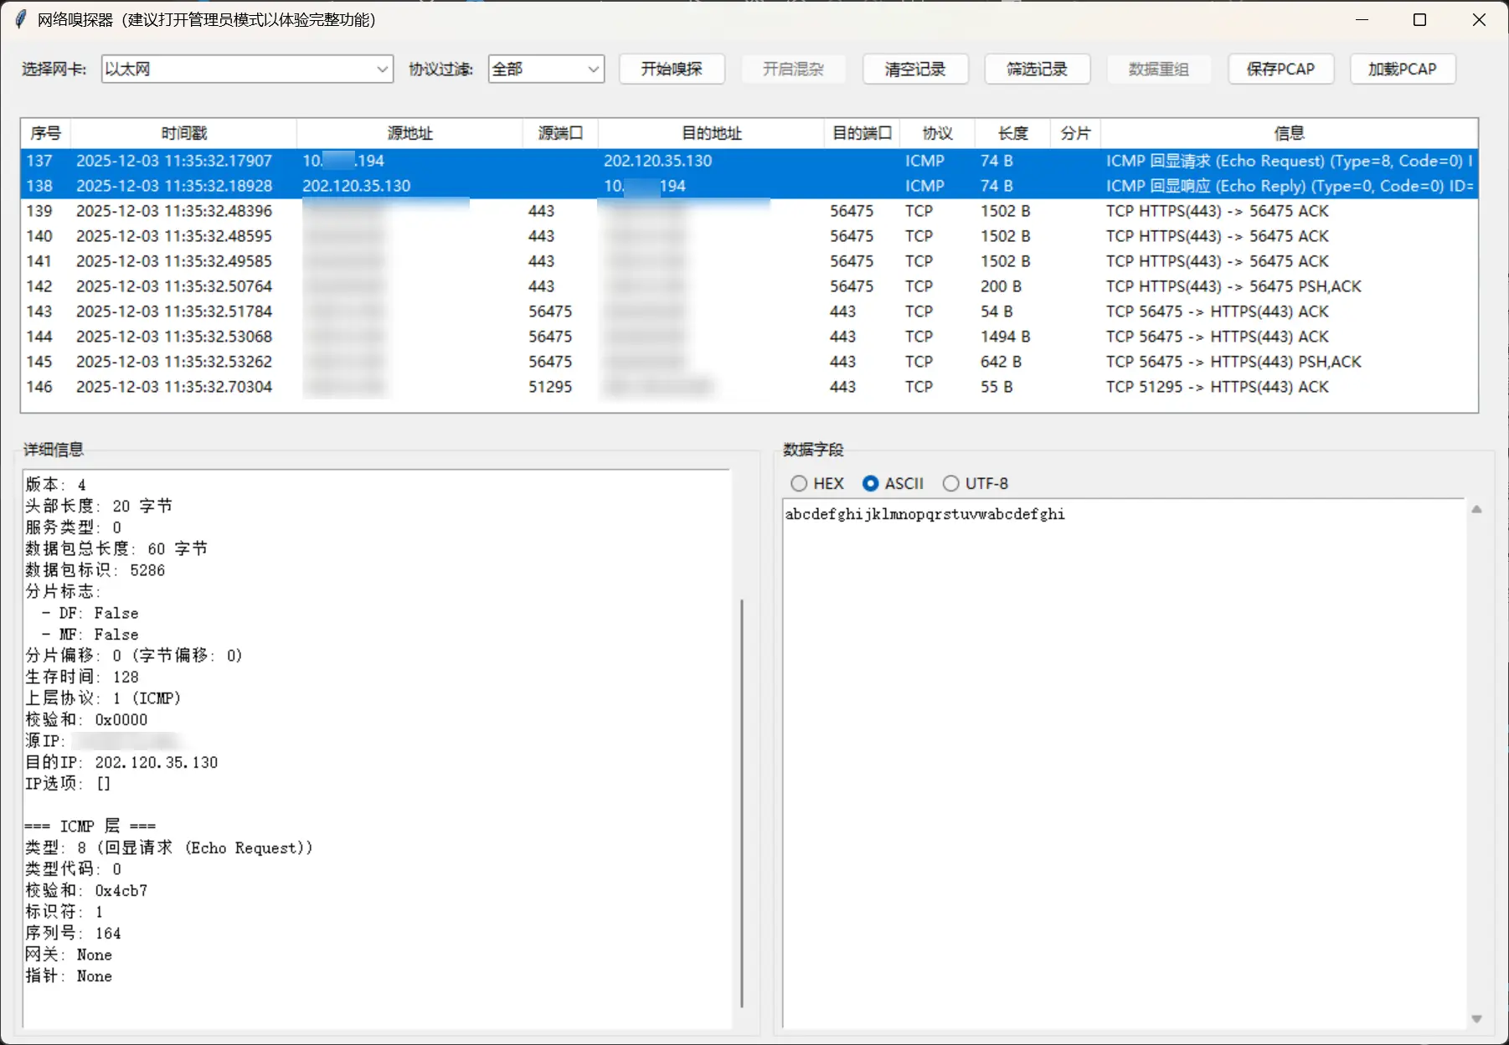Select packet 146 at the bottom

[x=502, y=386]
